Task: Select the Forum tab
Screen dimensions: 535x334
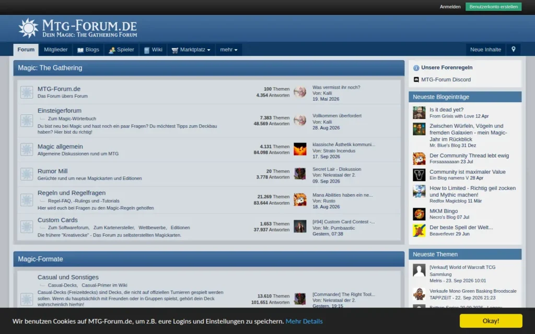Action: (x=26, y=50)
